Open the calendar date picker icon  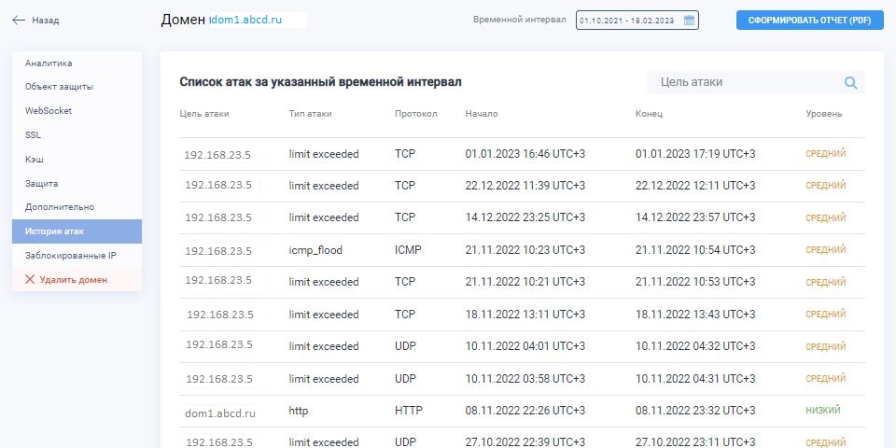point(689,20)
